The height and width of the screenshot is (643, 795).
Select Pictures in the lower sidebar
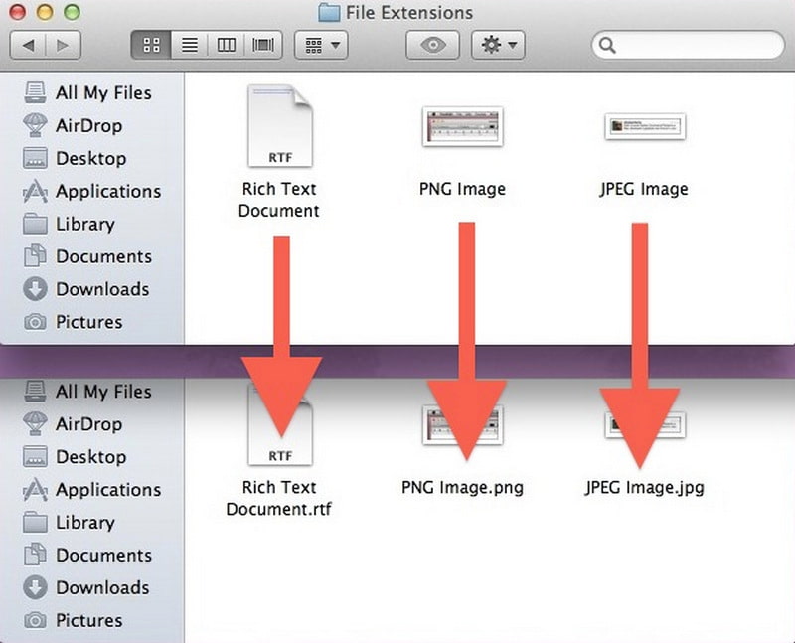73,620
